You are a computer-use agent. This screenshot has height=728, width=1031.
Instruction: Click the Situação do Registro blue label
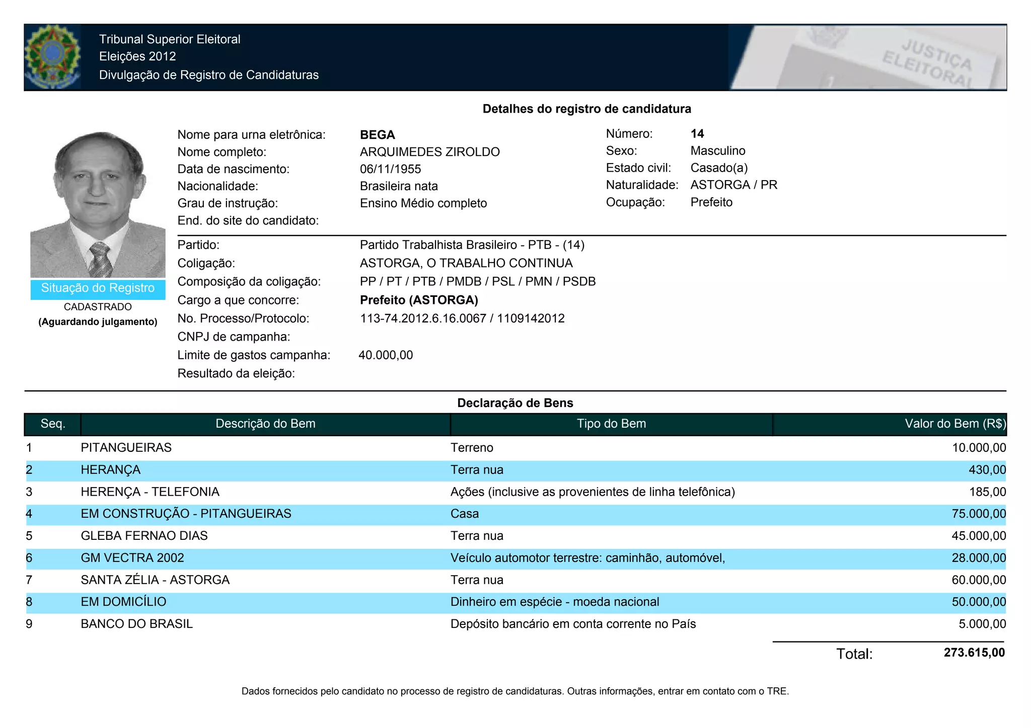(x=98, y=288)
